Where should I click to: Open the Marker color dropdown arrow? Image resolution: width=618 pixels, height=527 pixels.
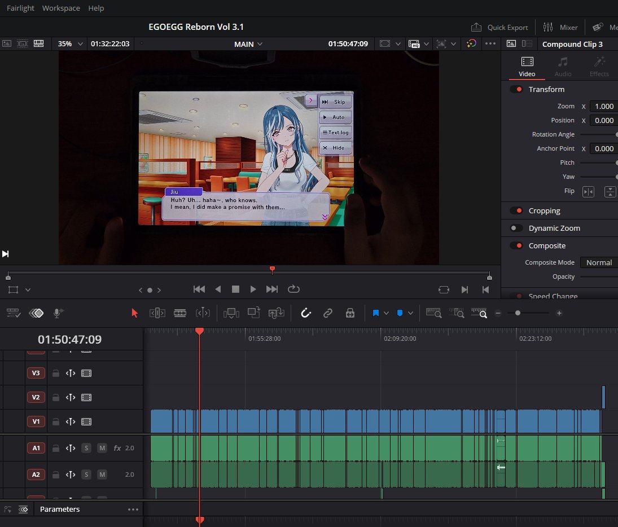click(x=410, y=313)
